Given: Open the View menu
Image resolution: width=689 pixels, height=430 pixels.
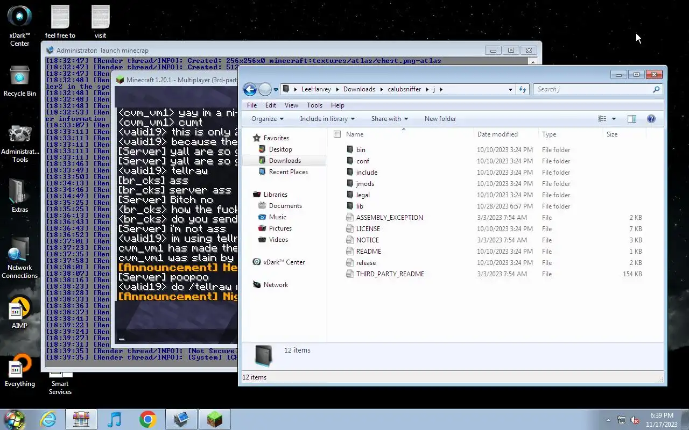Looking at the screenshot, I should coord(291,105).
